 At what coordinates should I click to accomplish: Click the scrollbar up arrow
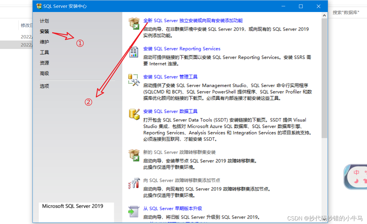click(324, 15)
